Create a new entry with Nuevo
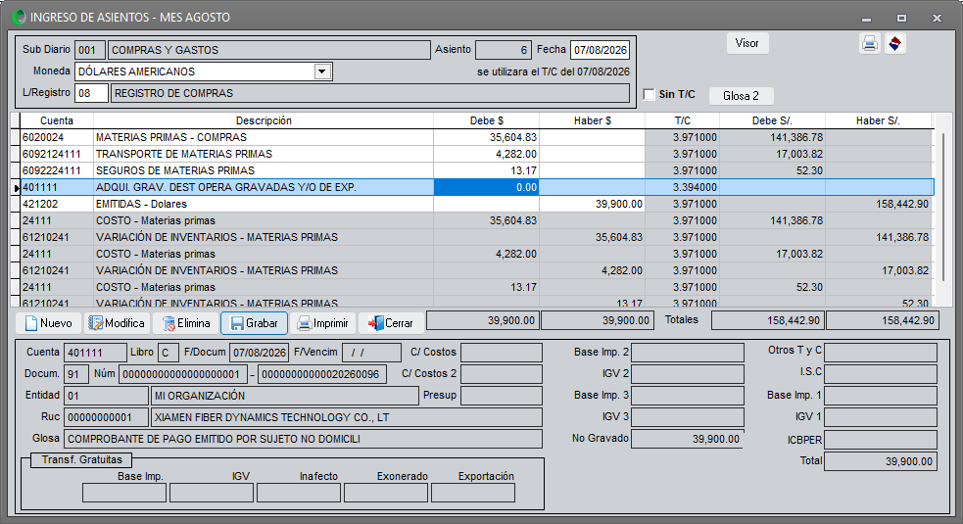Screen dimensions: 963x524 click(x=49, y=323)
